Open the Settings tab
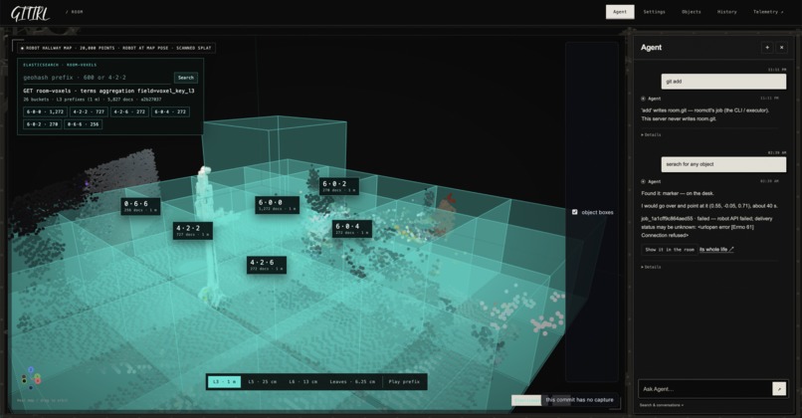This screenshot has width=802, height=418. click(654, 12)
